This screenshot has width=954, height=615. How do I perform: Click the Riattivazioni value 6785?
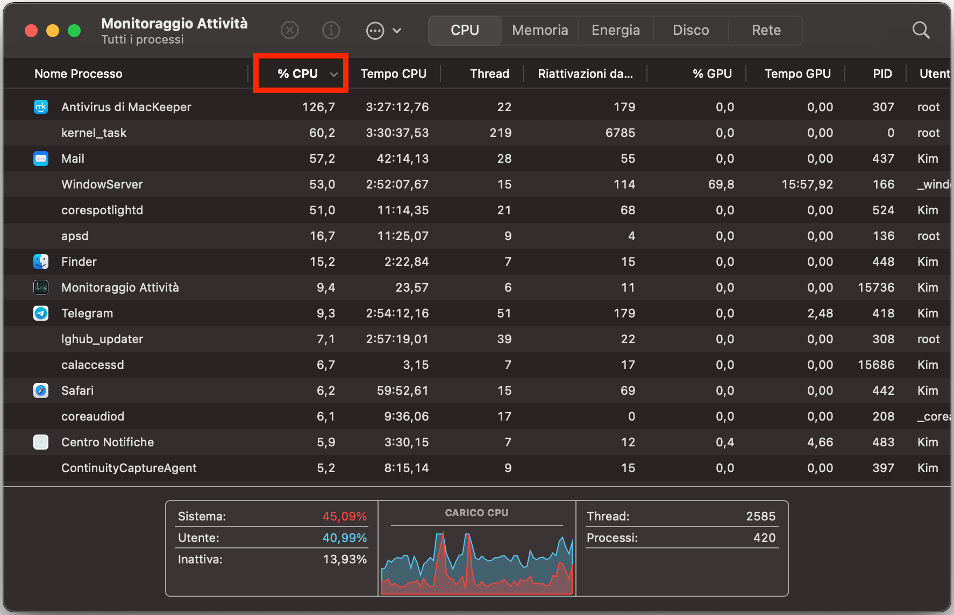pyautogui.click(x=620, y=133)
